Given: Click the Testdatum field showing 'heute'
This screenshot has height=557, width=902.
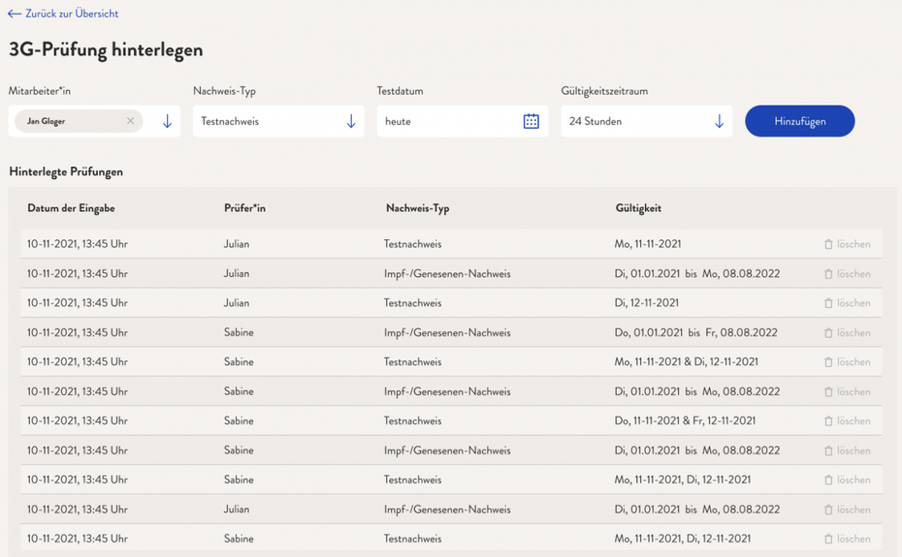Looking at the screenshot, I should pyautogui.click(x=463, y=121).
